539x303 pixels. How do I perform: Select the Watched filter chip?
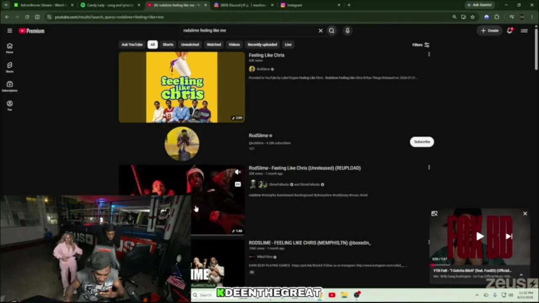click(213, 45)
